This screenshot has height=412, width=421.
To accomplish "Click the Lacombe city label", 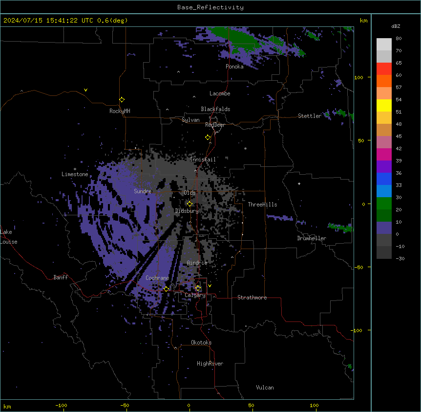I will [x=220, y=93].
